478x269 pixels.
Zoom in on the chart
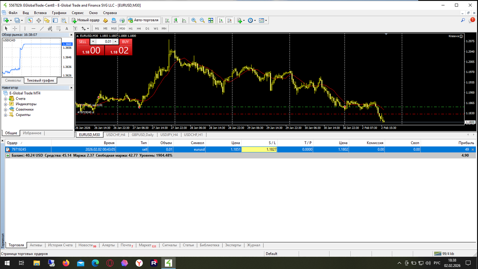pos(194,20)
